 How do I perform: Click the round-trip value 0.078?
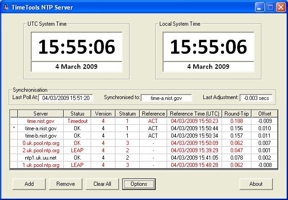point(237,158)
